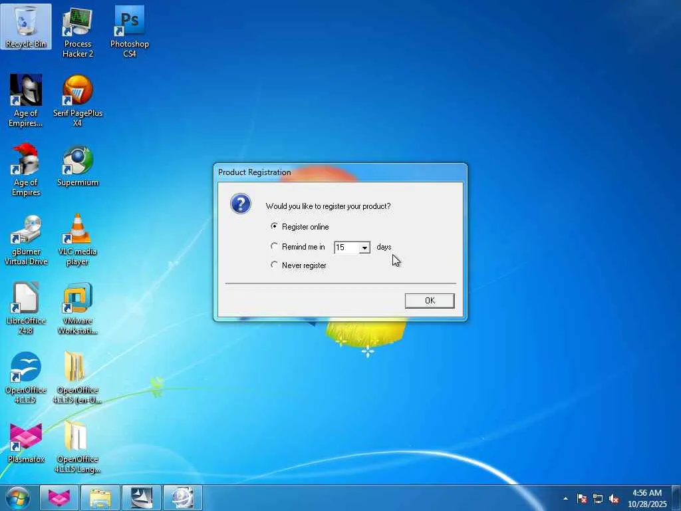Show hidden tray icons arrow
This screenshot has height=511, width=681.
click(x=565, y=498)
